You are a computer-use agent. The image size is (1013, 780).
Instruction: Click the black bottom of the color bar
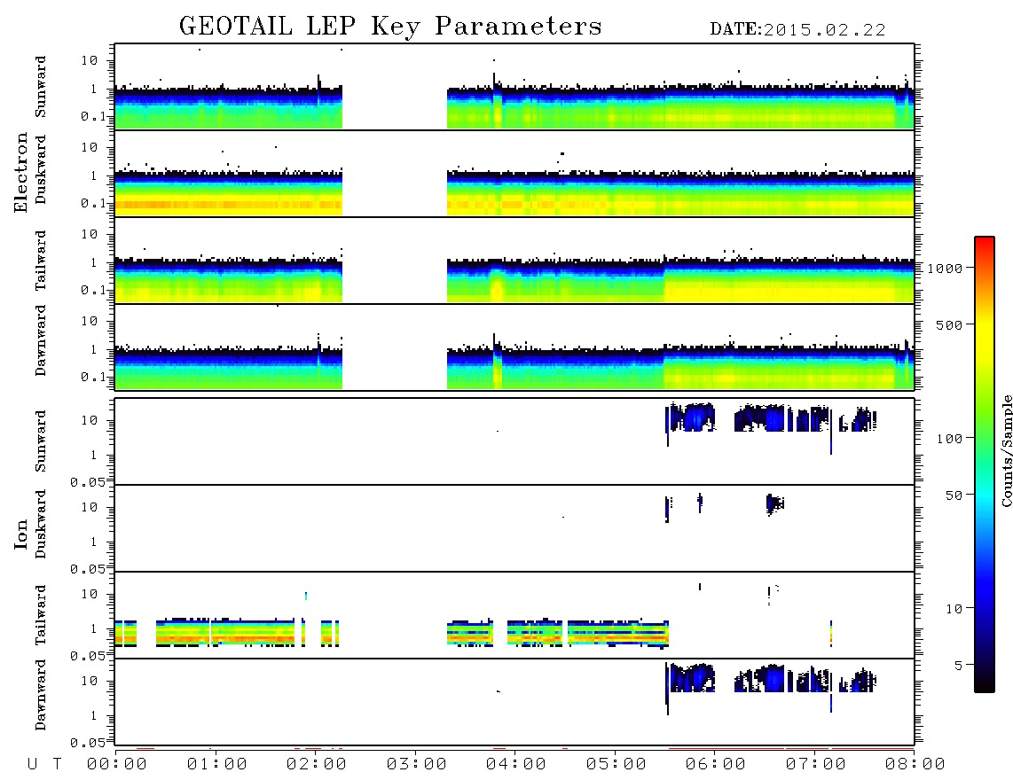[985, 682]
